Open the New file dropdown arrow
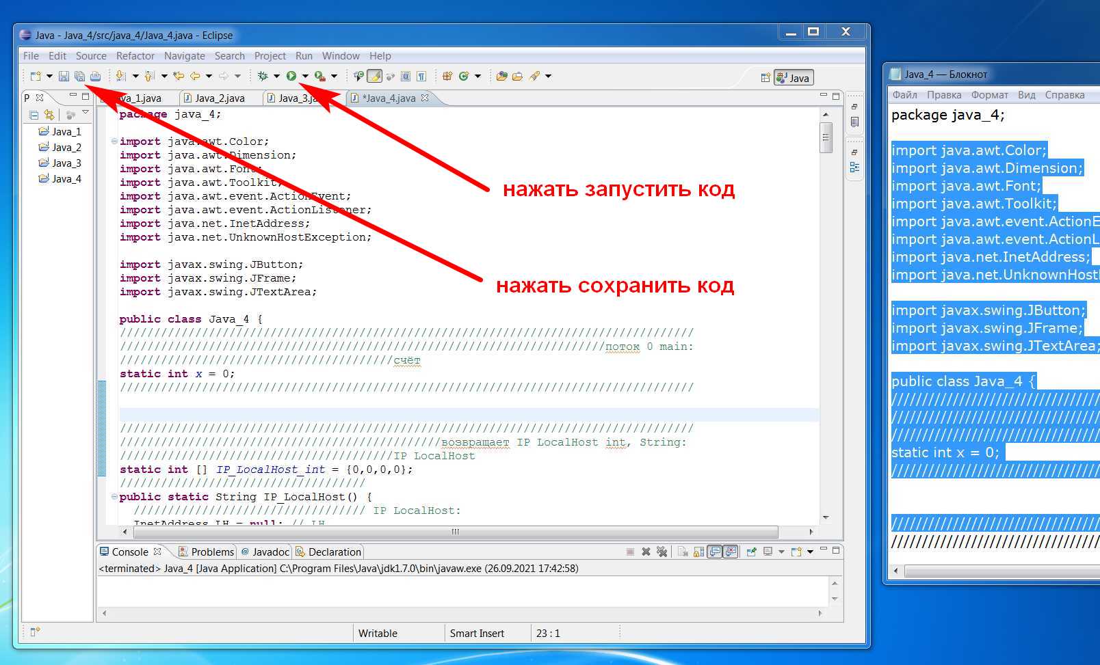 pyautogui.click(x=49, y=77)
